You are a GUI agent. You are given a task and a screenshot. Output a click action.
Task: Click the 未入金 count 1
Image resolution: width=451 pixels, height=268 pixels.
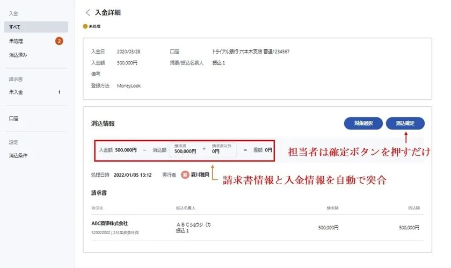[60, 92]
